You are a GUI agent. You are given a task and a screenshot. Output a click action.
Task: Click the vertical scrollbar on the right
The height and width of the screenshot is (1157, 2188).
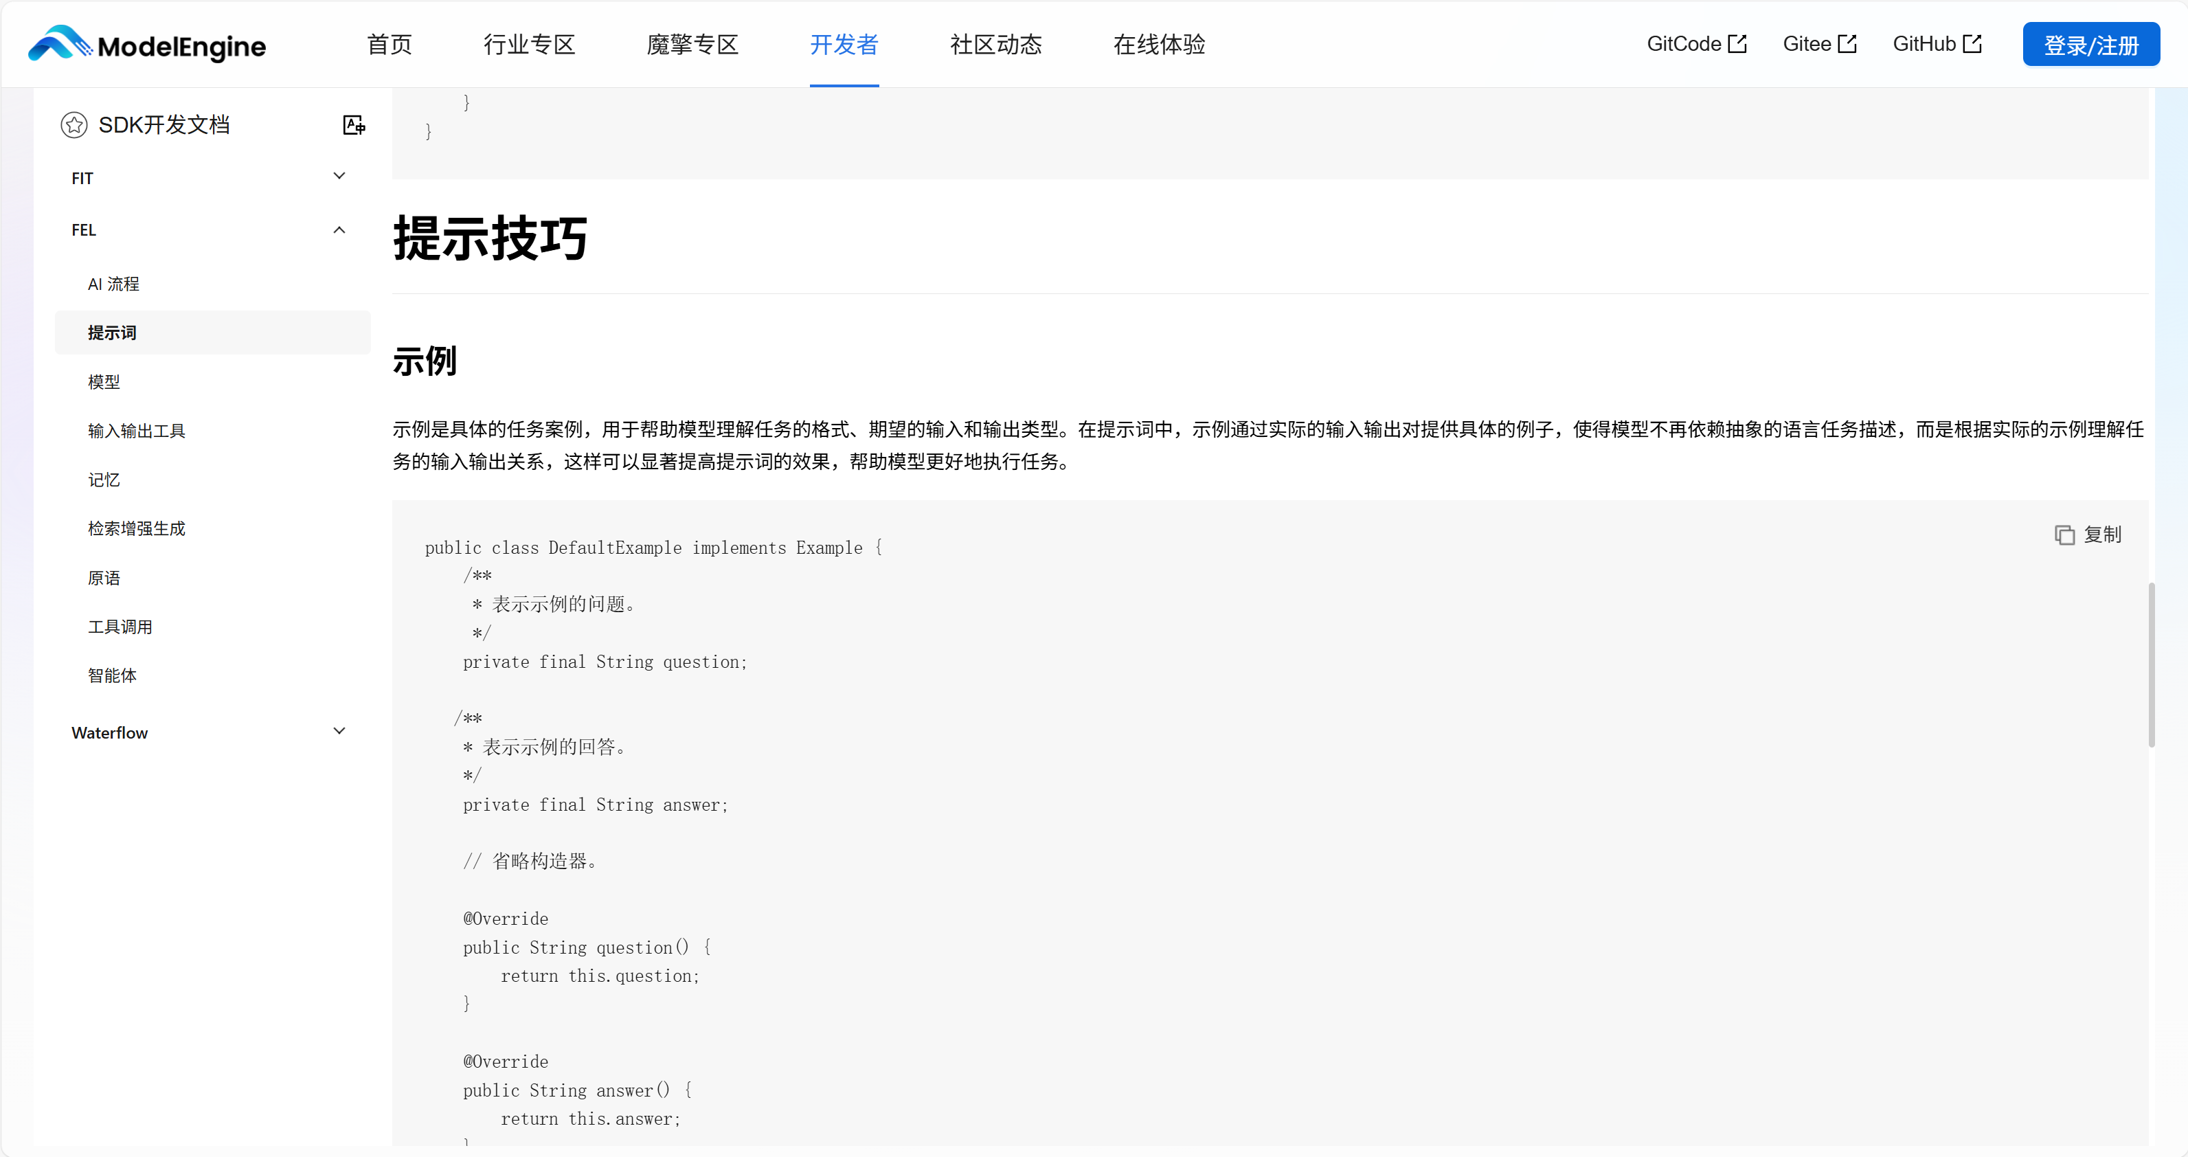2151,662
